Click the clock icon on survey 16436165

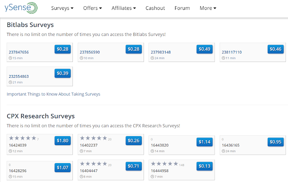pos(223,151)
